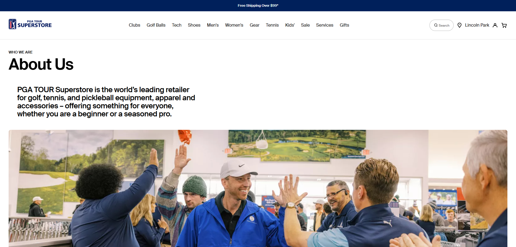The height and width of the screenshot is (247, 516).
Task: Open the Services menu
Action: click(x=324, y=25)
